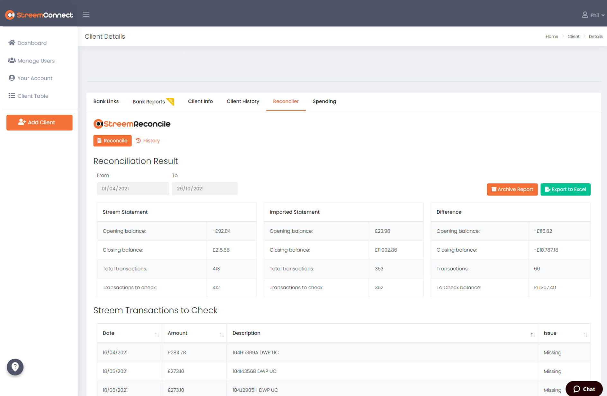Open Manage Users in sidebar
The width and height of the screenshot is (607, 396).
click(x=32, y=60)
